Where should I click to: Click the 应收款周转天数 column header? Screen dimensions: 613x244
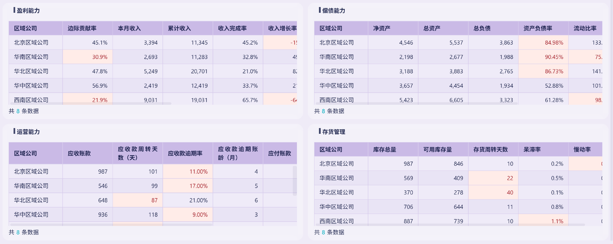[x=136, y=153]
